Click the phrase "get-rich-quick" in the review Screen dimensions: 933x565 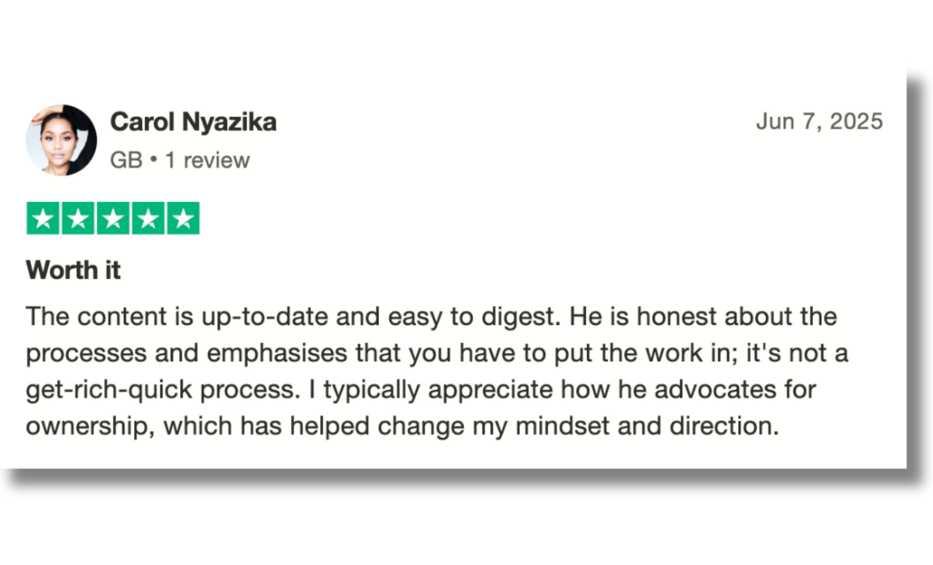coord(109,390)
